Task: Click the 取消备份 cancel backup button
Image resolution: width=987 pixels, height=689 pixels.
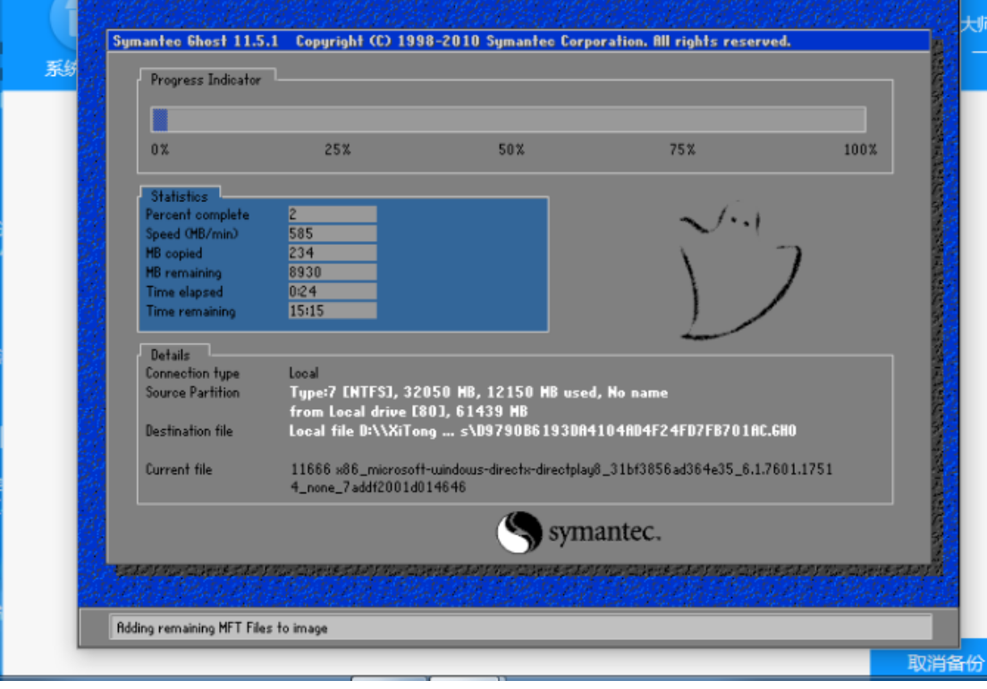Action: pos(932,663)
